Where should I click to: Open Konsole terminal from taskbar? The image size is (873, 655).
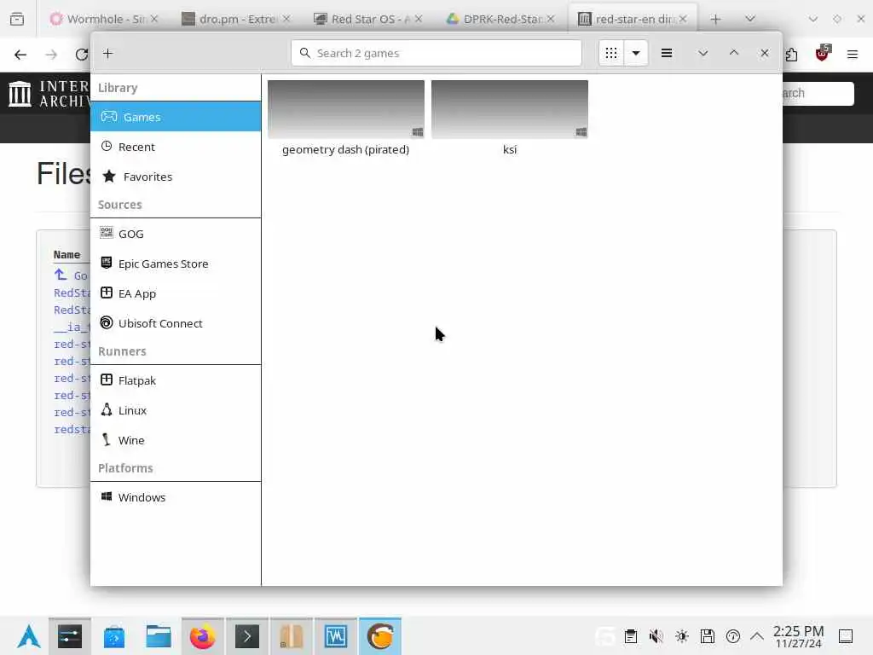(x=247, y=636)
